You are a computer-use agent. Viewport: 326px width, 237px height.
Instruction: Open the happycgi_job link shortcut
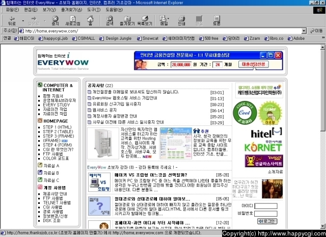[53, 39]
